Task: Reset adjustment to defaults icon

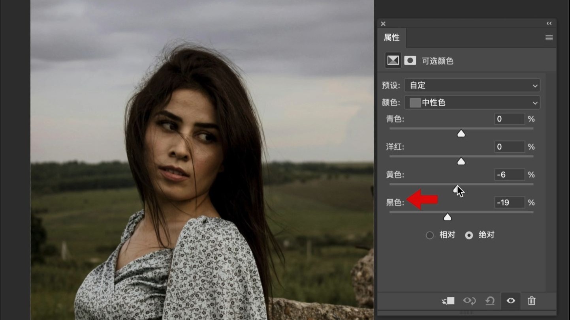Action: tap(490, 301)
